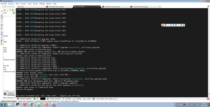The image size is (210, 107).
Task: Click the Sogou microphone voice input icon
Action: [x=173, y=25]
